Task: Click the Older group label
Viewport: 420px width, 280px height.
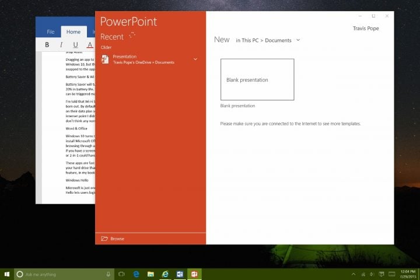Action: [x=106, y=47]
